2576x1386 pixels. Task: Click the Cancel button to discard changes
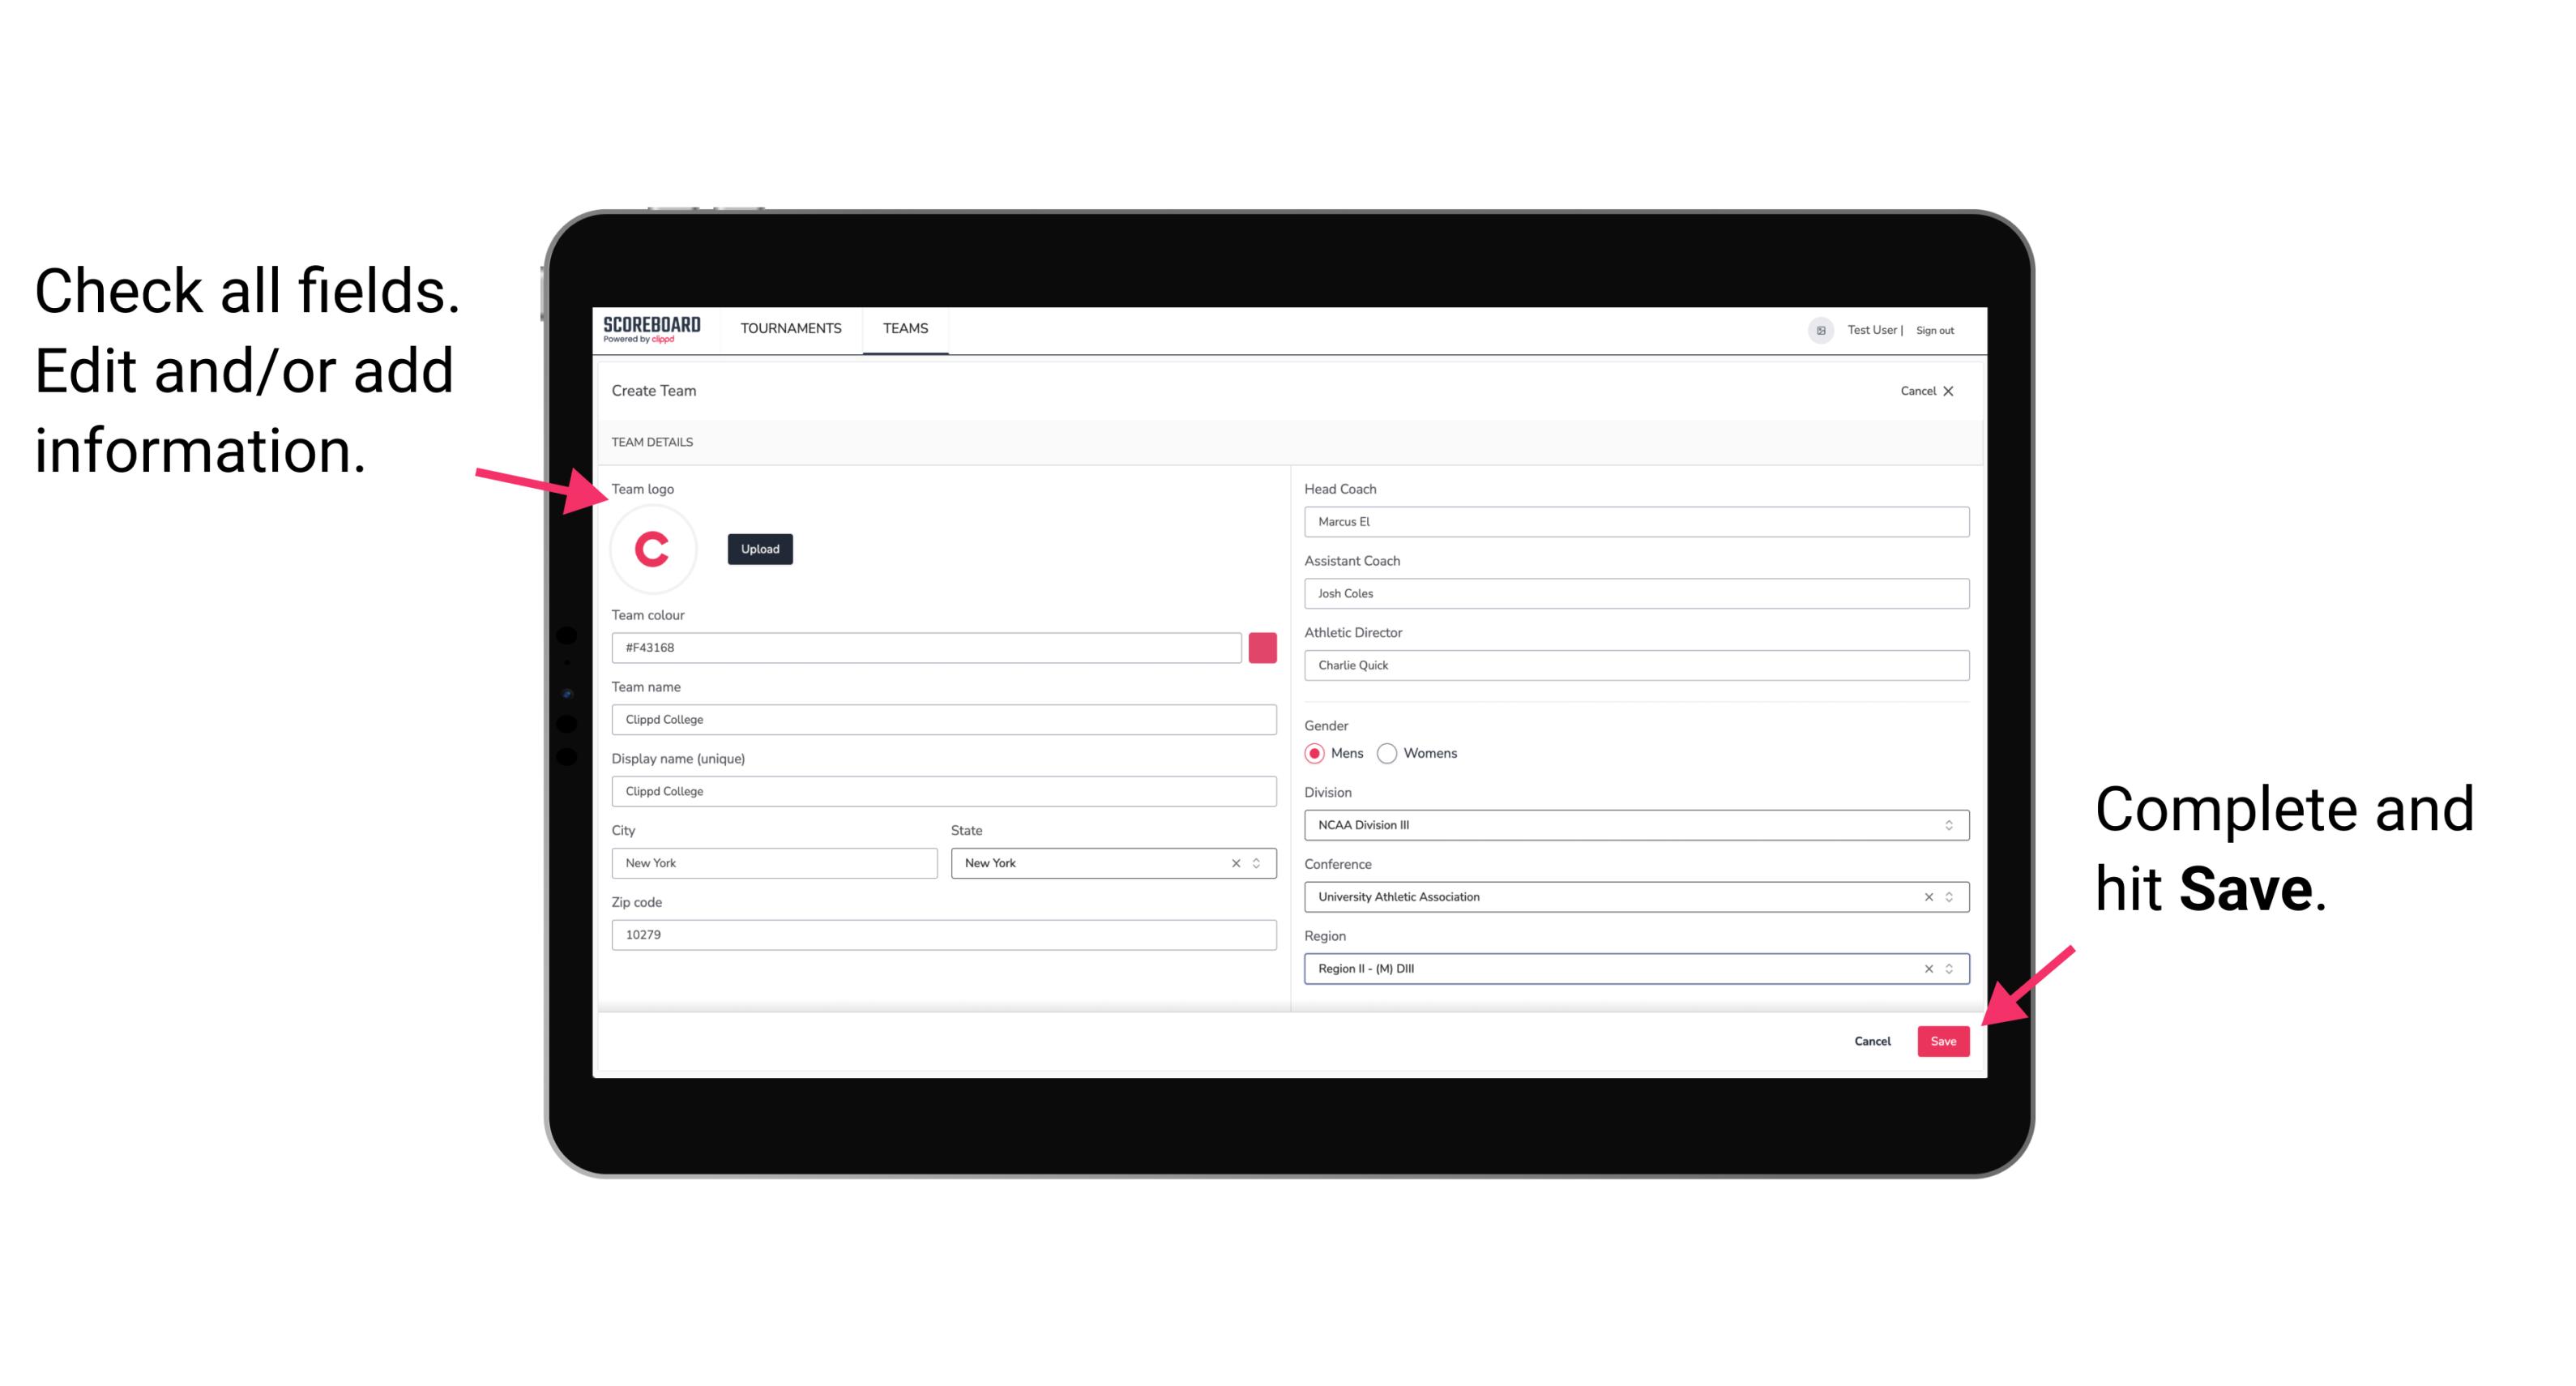[1872, 1039]
